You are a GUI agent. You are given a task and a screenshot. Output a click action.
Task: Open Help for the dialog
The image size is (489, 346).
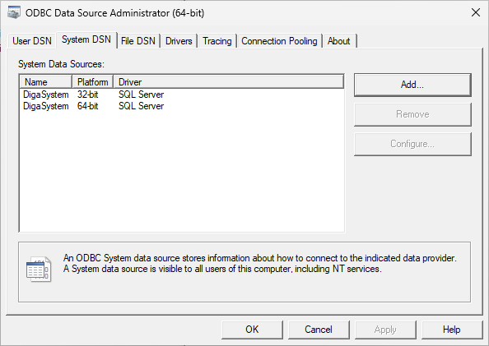point(452,330)
